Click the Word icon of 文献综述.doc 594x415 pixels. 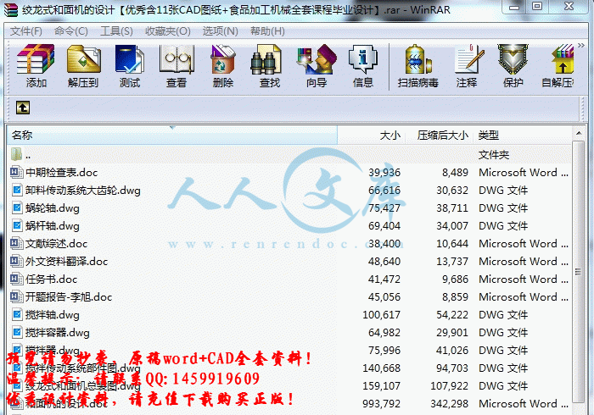click(x=17, y=243)
